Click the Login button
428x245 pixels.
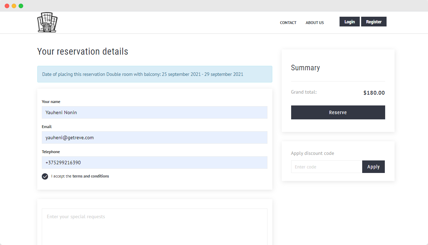pos(350,22)
